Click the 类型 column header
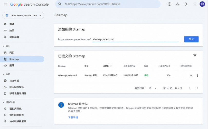The image size is (208, 129). 86,66
